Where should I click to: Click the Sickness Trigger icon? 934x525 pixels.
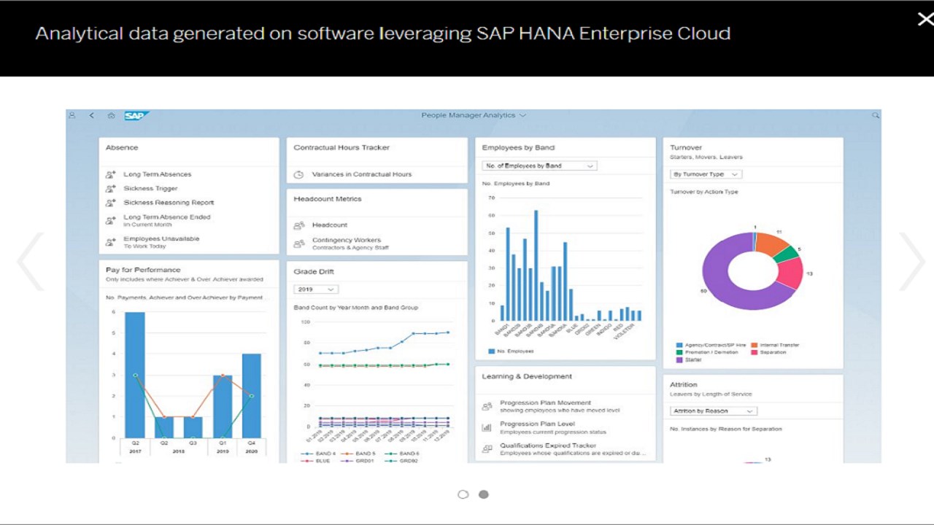pyautogui.click(x=111, y=189)
